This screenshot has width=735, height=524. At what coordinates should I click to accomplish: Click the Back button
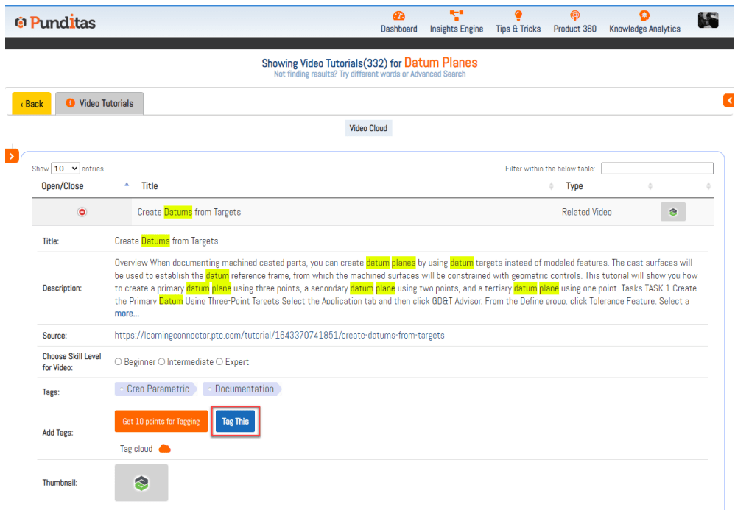32,104
